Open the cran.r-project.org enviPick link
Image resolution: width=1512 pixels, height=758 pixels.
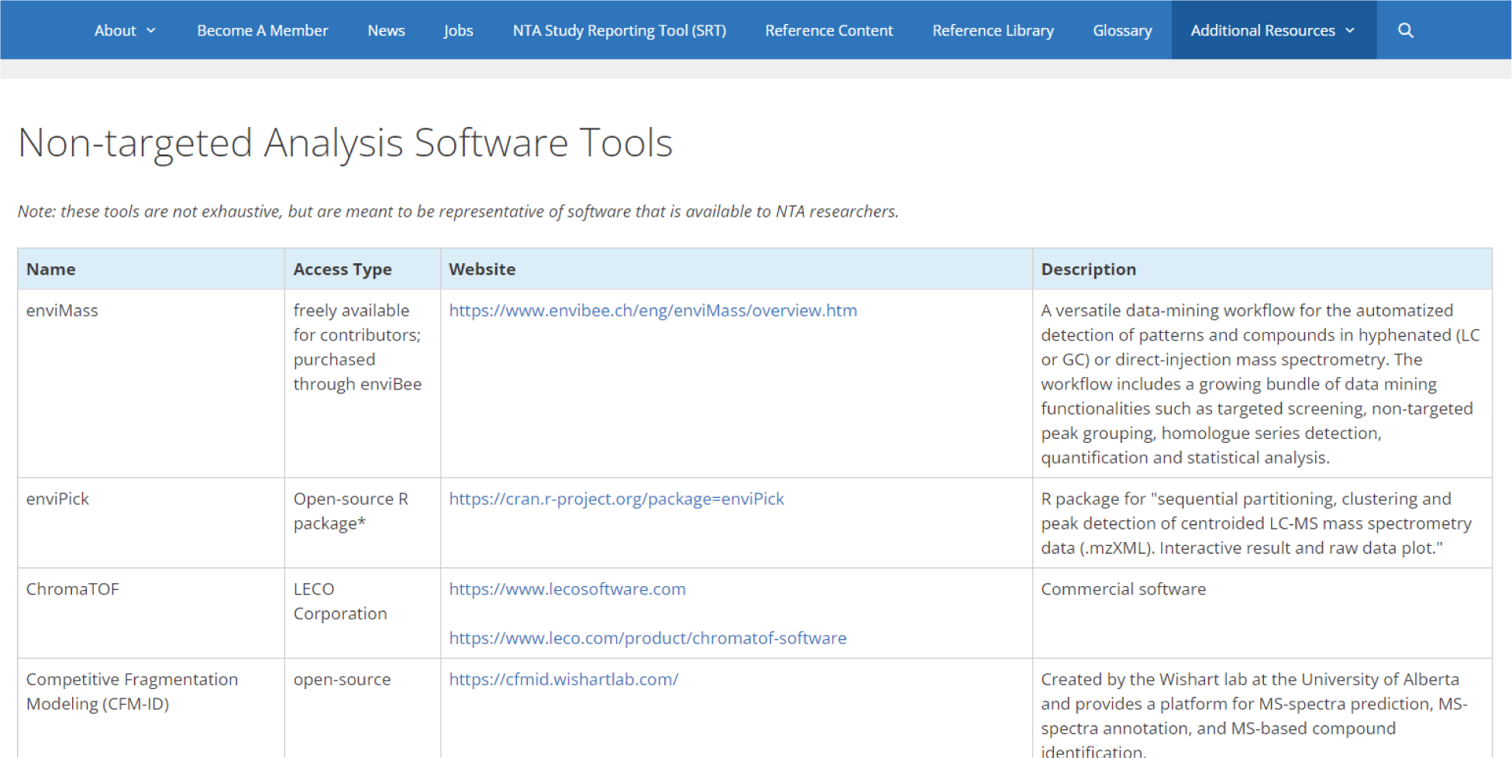(x=616, y=499)
